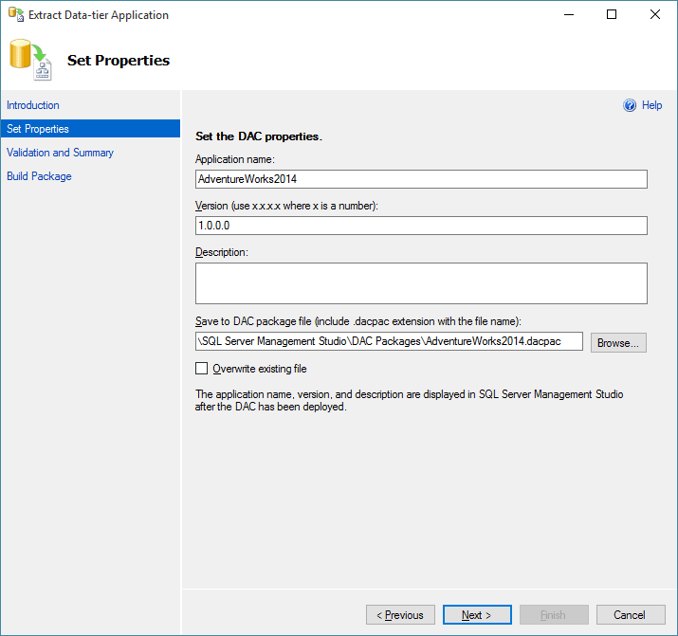This screenshot has width=678, height=636.
Task: Click the 'Description:' label
Action: click(222, 252)
